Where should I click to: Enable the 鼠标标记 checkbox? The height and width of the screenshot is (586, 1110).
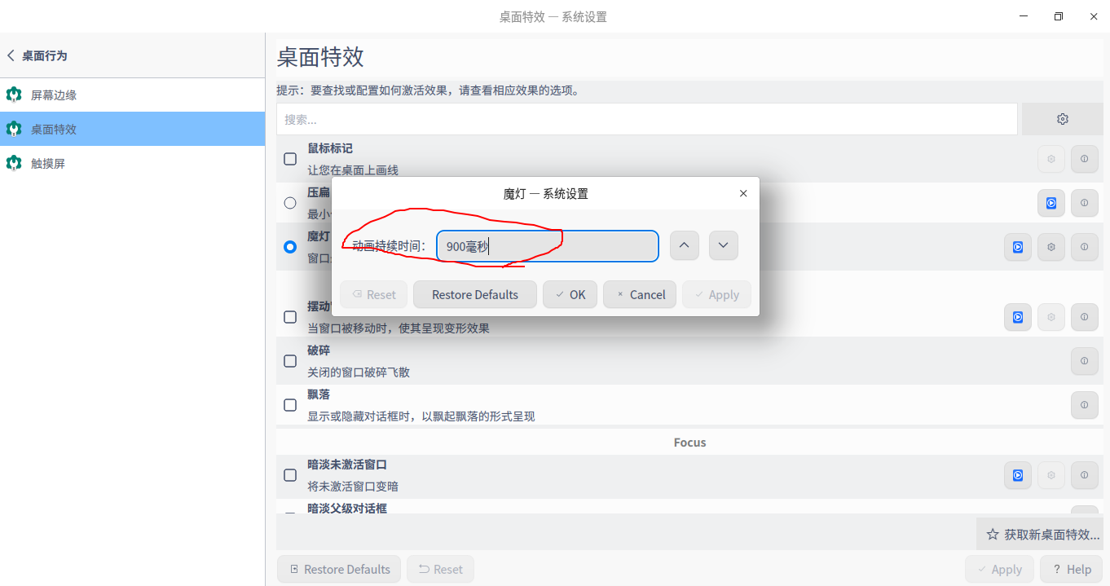pyautogui.click(x=290, y=159)
